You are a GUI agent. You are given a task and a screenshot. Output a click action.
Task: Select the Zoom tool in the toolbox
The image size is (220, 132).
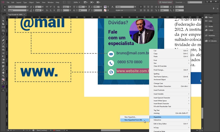[x=3, y=76]
